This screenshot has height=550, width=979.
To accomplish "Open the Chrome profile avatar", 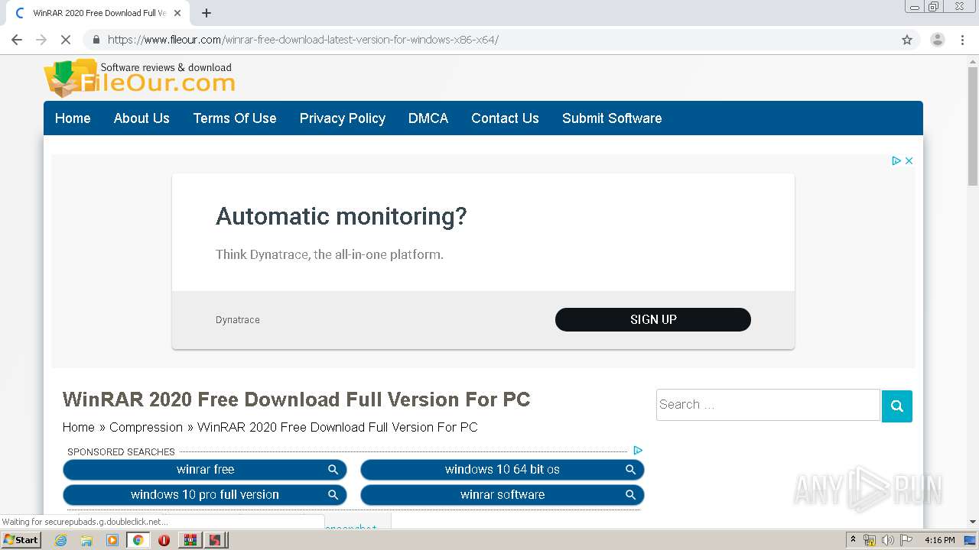I will [937, 40].
